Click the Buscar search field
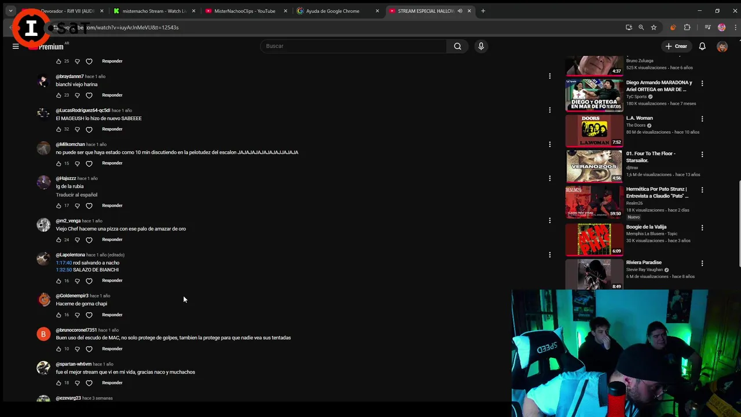 click(x=353, y=46)
